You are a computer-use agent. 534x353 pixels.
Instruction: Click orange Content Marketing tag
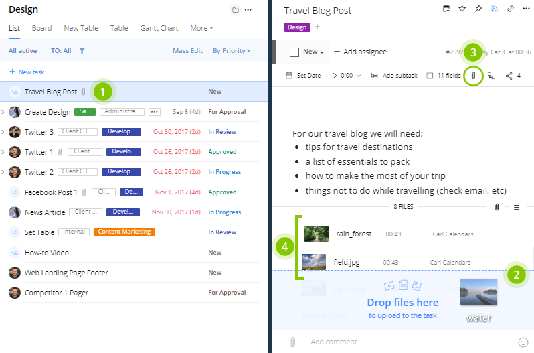(x=124, y=232)
